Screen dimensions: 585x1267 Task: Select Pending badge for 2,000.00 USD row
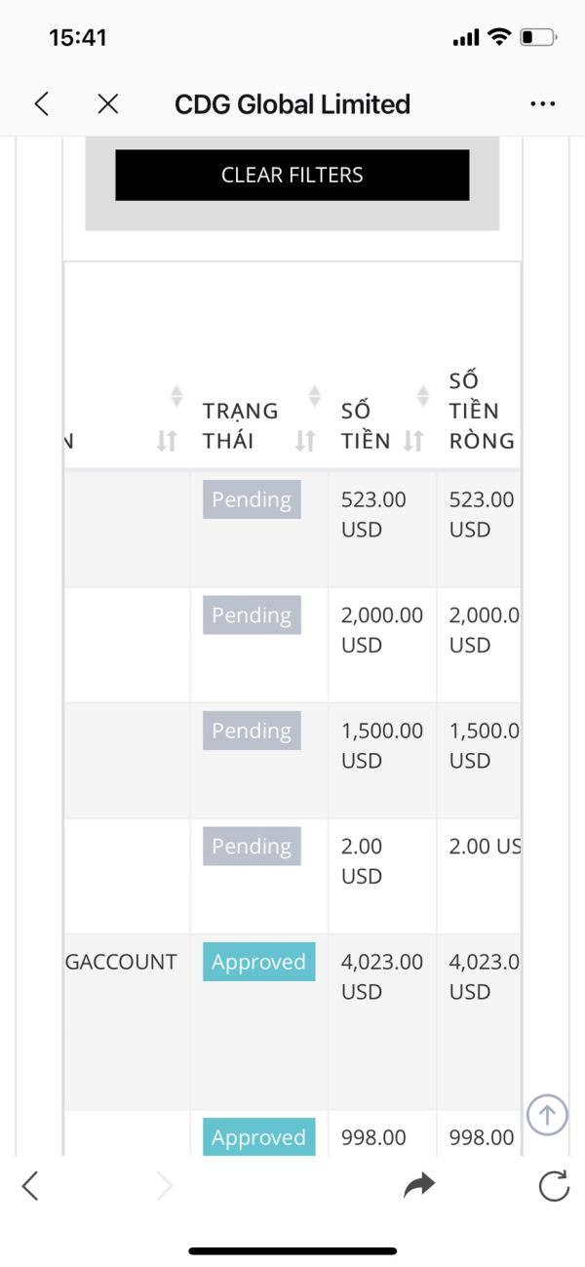click(x=252, y=615)
